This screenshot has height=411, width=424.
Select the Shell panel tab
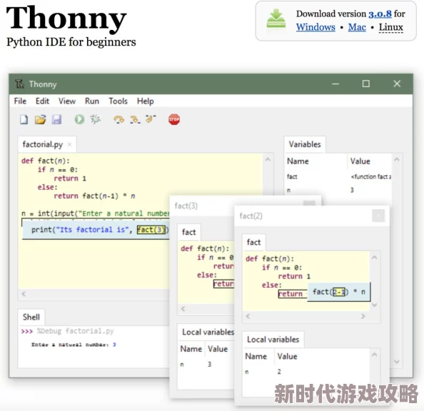point(31,317)
